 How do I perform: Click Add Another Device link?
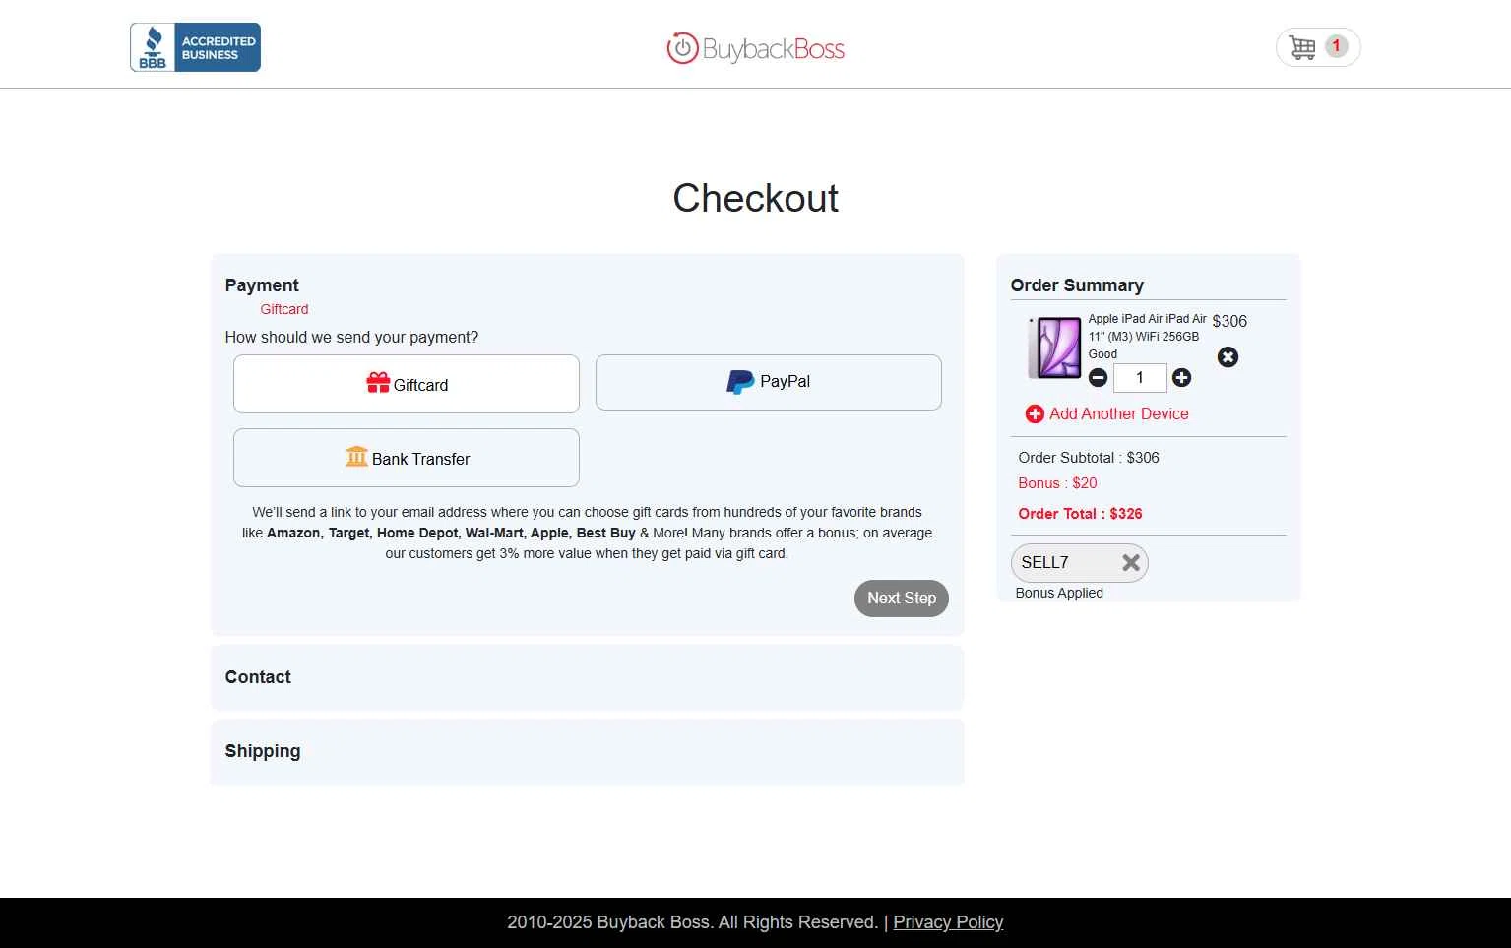(x=1107, y=414)
